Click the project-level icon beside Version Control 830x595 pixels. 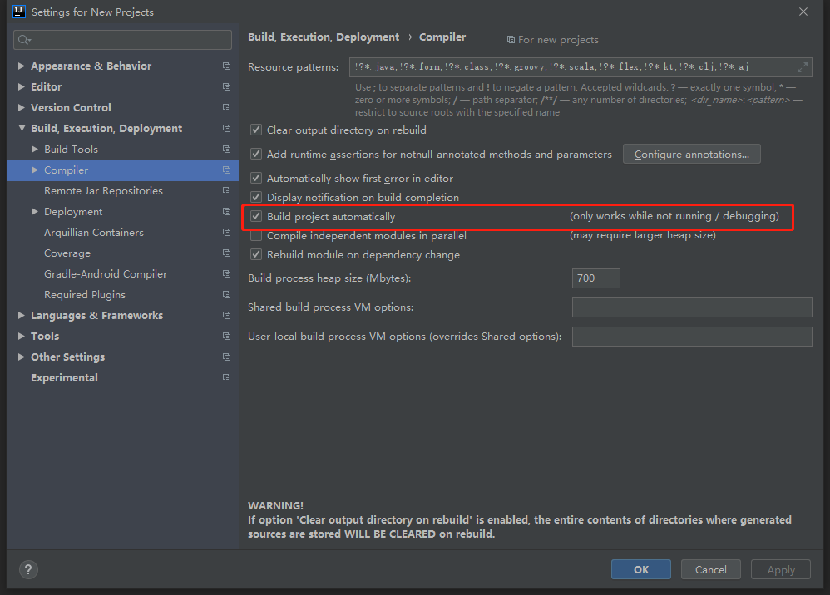[226, 107]
